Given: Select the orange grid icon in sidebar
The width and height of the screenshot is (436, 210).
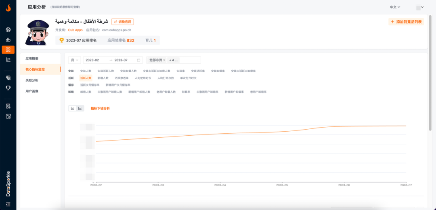Looking at the screenshot, I should [x=8, y=50].
